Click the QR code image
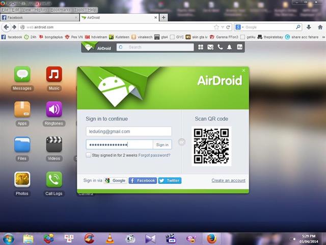The width and height of the screenshot is (326, 245). tap(211, 146)
